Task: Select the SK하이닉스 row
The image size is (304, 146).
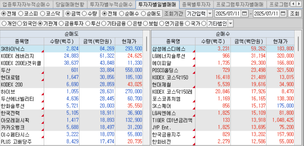Action: coord(71,49)
